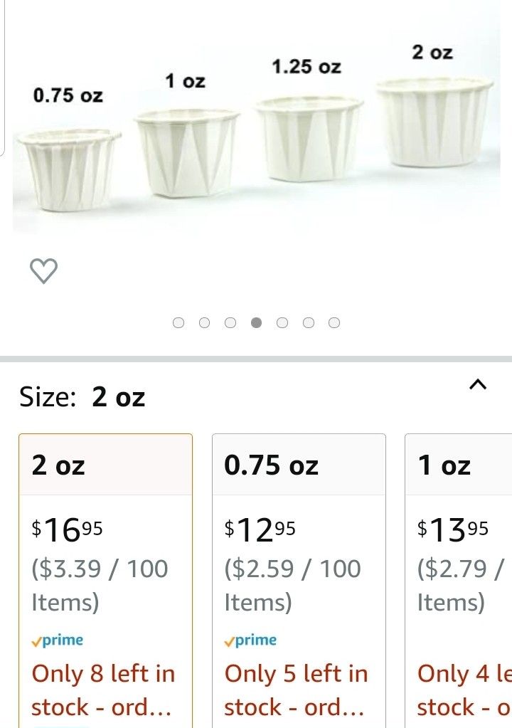
Task: Pick the 1 oz size card
Action: click(458, 465)
